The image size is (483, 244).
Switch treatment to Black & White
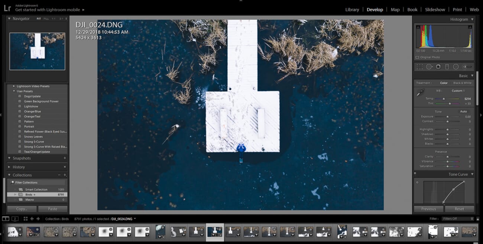click(x=462, y=83)
